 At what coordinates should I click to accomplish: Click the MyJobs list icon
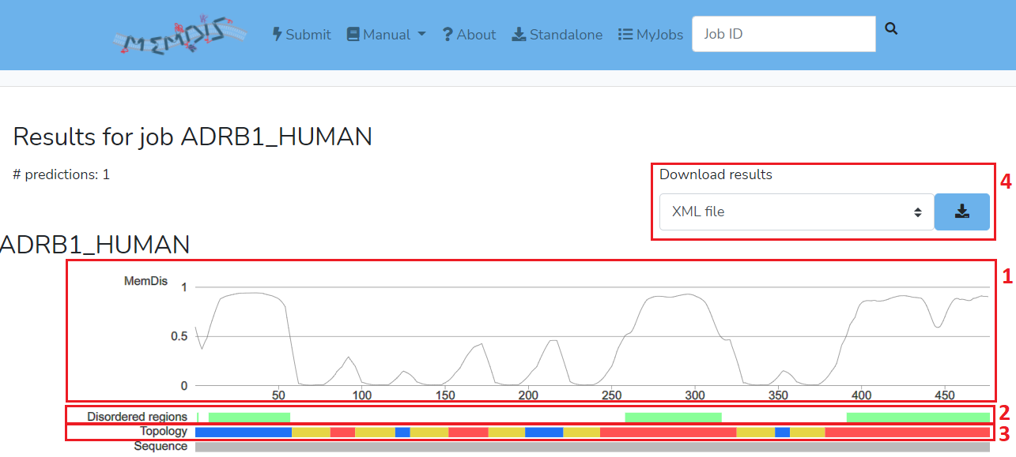(x=625, y=35)
